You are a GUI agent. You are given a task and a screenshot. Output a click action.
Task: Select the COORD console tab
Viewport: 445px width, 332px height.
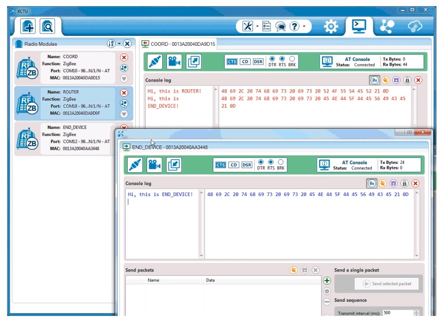(178, 44)
